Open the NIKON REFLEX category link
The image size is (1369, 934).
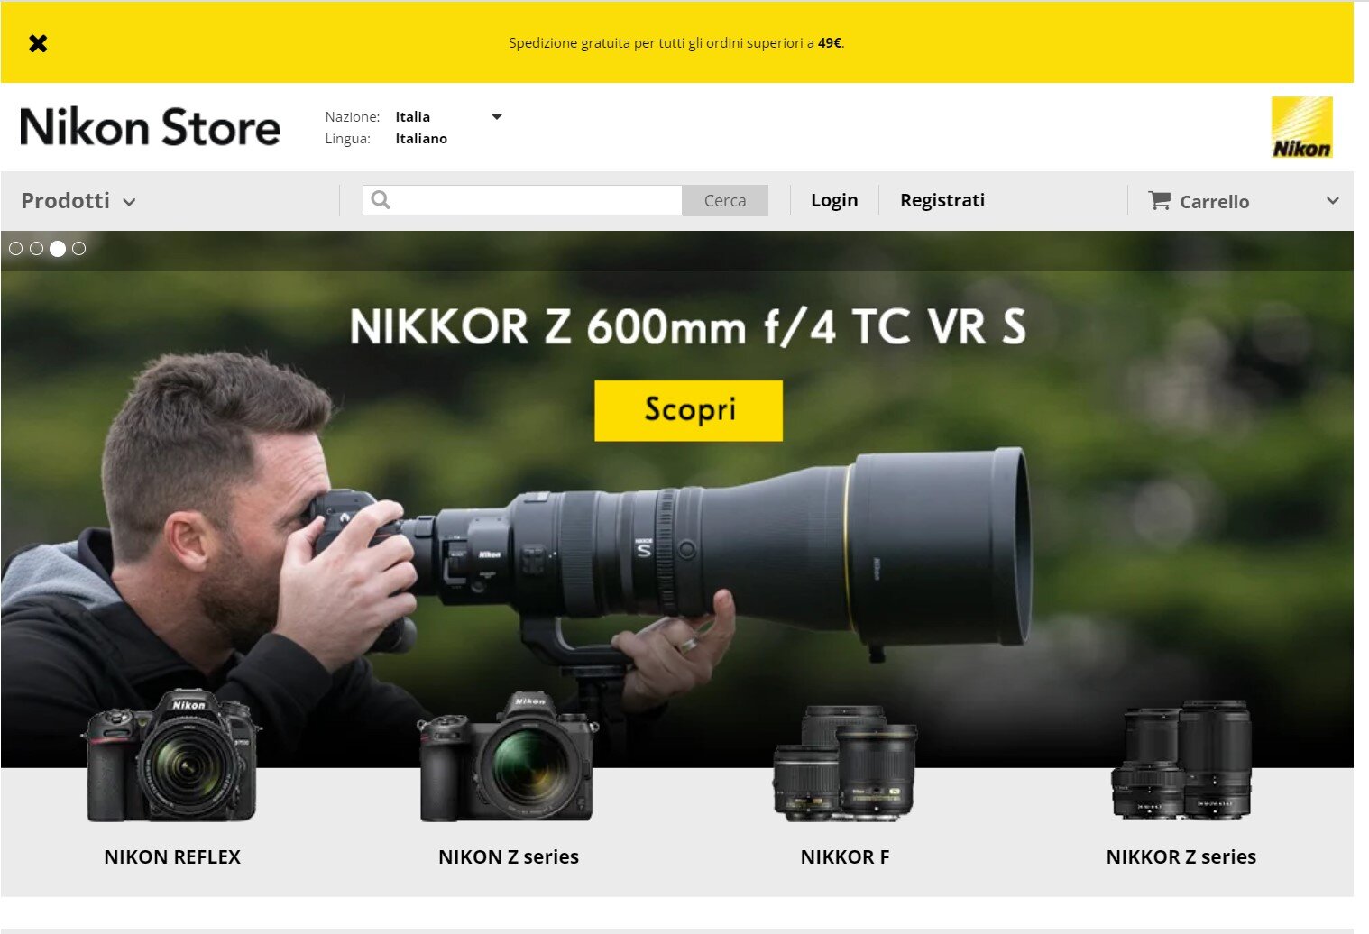pyautogui.click(x=172, y=856)
